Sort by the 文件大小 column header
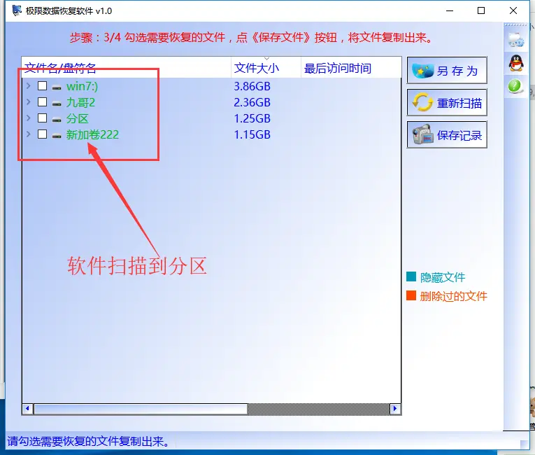 [266, 68]
